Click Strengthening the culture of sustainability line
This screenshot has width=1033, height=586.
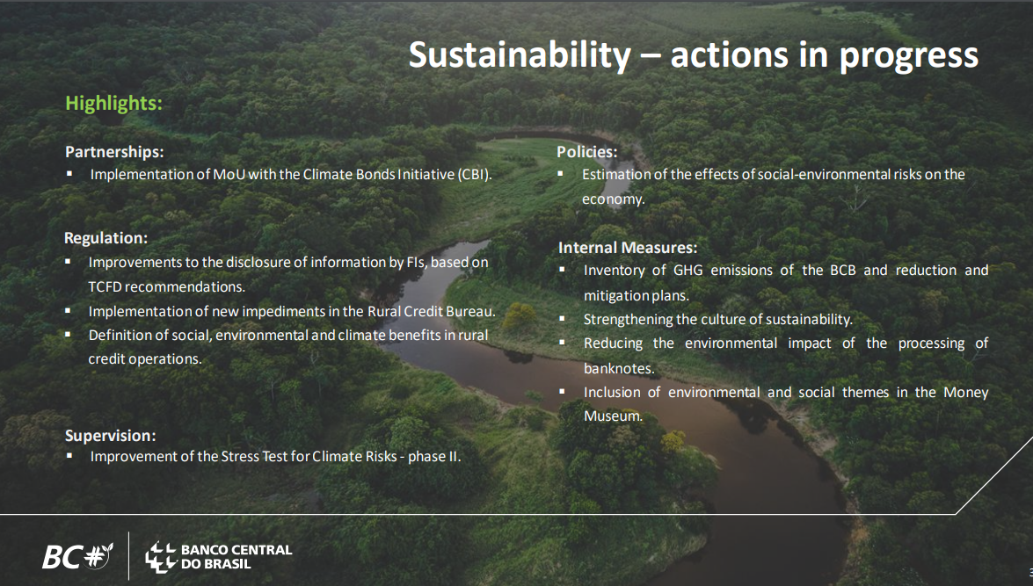pos(717,319)
